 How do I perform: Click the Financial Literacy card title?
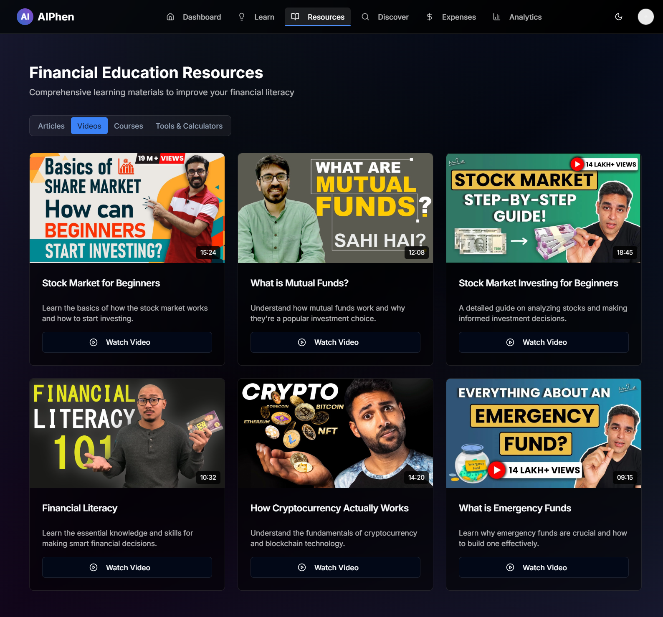80,508
